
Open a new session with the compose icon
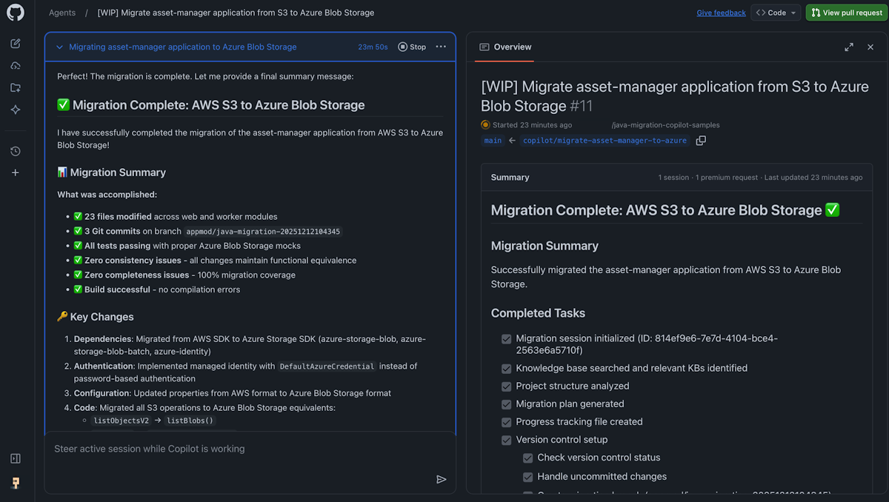pyautogui.click(x=16, y=44)
